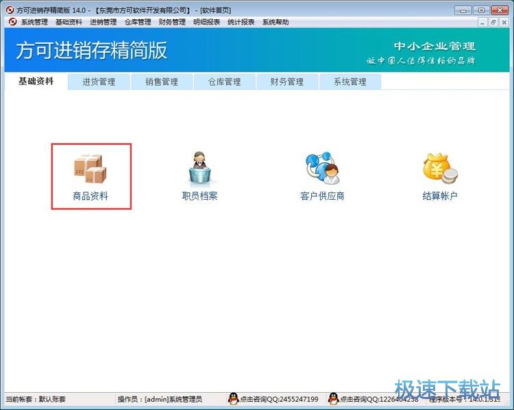The width and height of the screenshot is (514, 410).
Task: Click 操作员：[admin]系统管理员 status text
Action: click(x=160, y=399)
